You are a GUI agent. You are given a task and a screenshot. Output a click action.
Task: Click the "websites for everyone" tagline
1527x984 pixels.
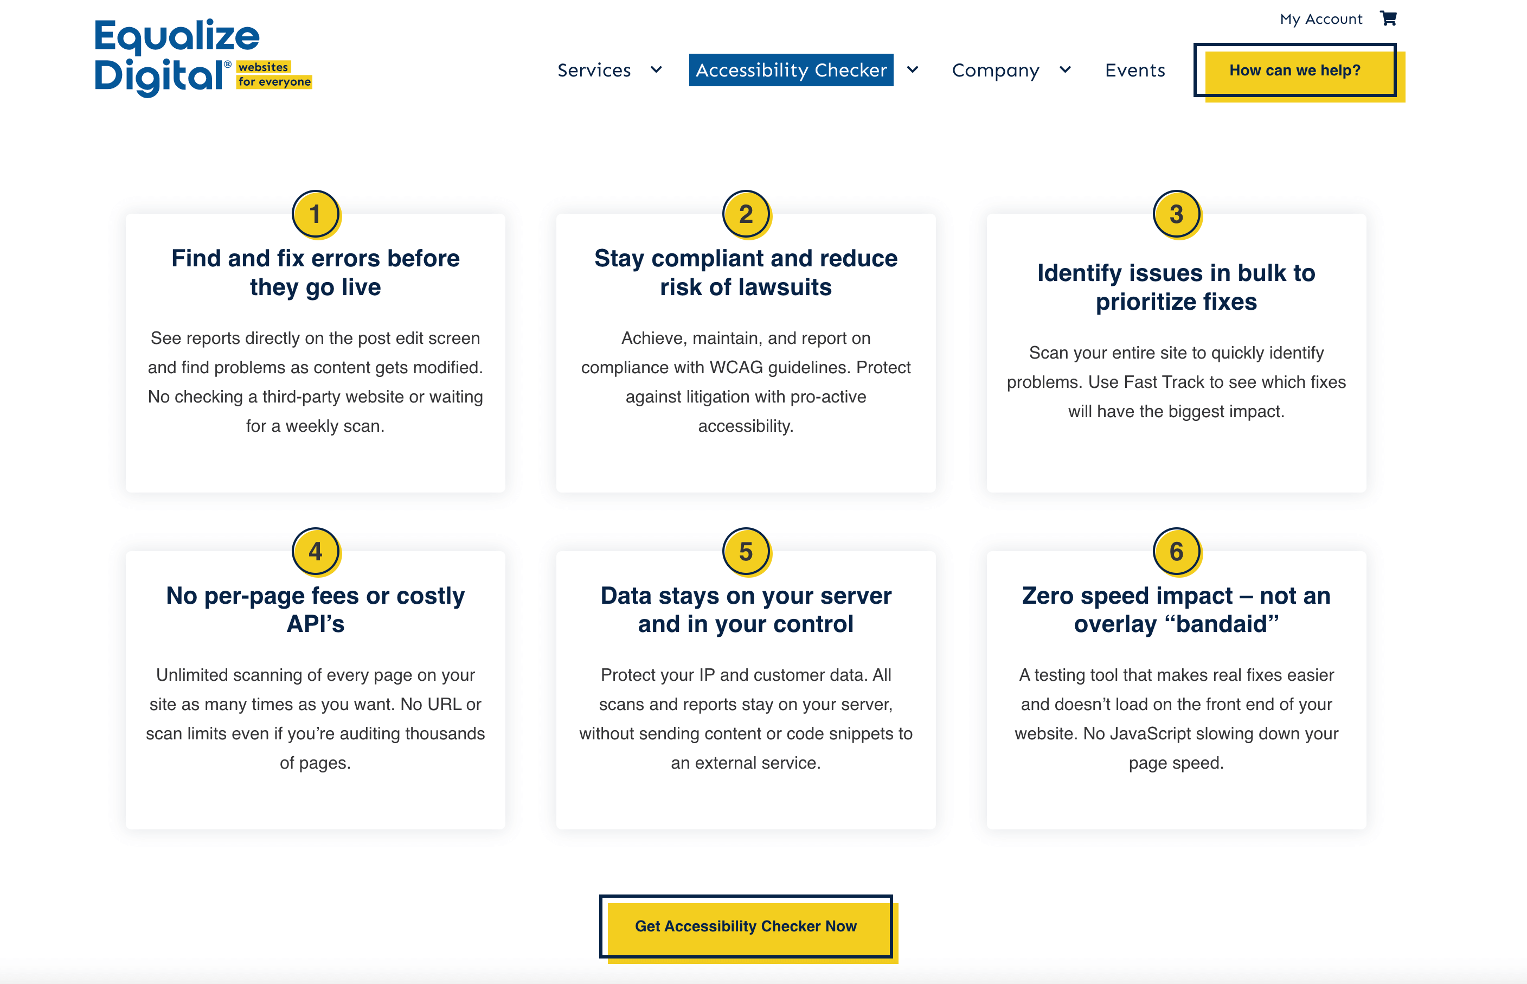coord(274,74)
